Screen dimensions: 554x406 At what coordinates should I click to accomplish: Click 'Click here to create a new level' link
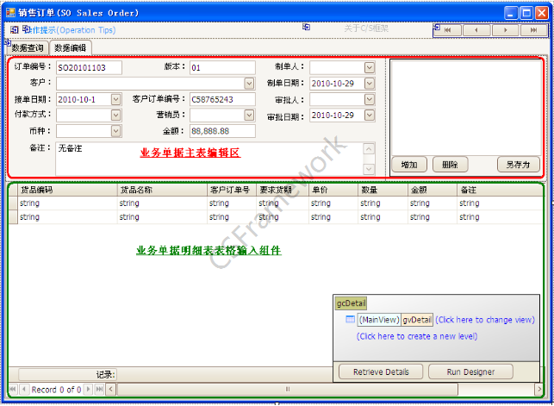tap(417, 336)
